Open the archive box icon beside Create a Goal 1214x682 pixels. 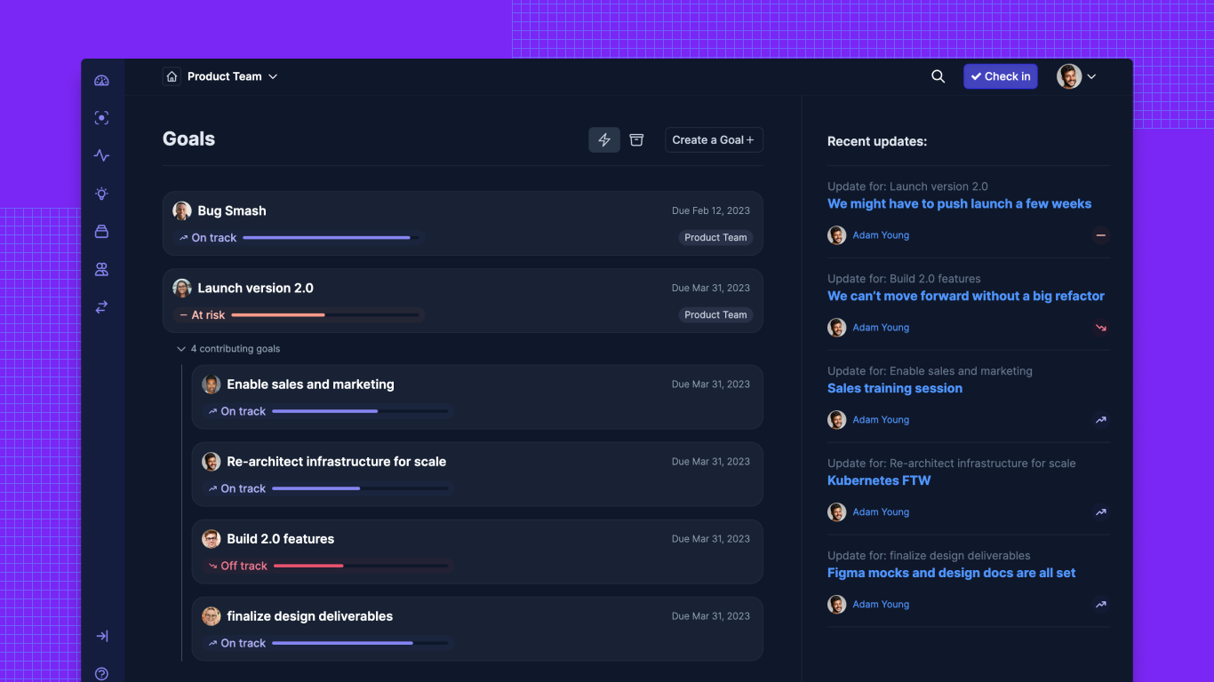pos(636,140)
